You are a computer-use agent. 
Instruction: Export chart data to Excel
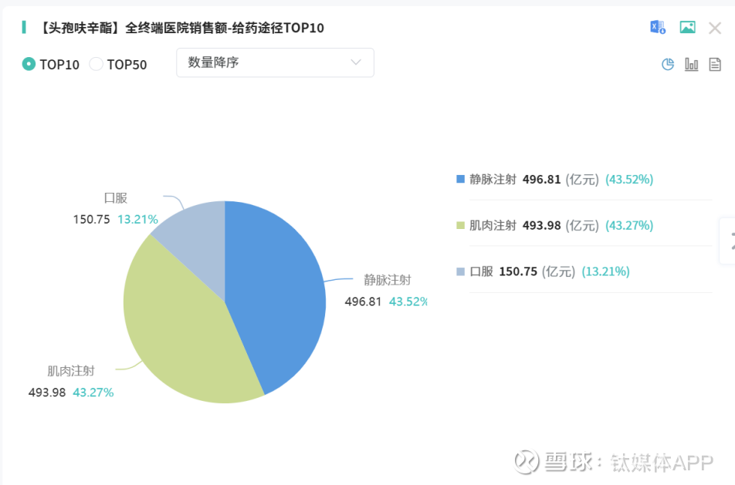pyautogui.click(x=658, y=28)
